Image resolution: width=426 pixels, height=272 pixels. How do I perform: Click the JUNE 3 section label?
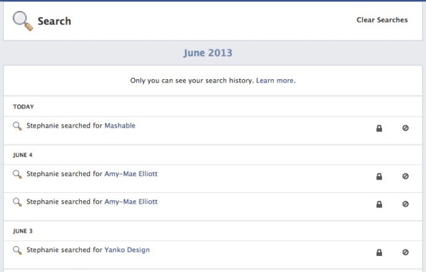point(23,231)
